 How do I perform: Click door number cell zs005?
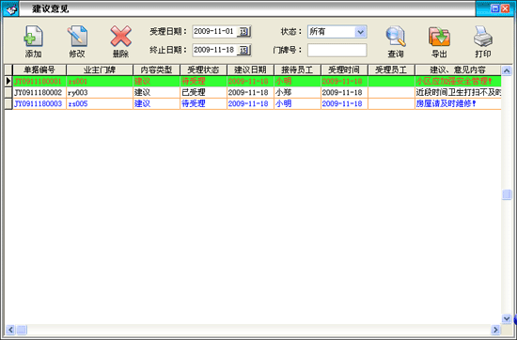click(100, 103)
